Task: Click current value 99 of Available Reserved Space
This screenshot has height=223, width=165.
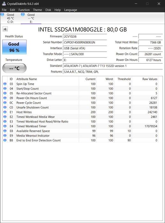Action: point(94,131)
